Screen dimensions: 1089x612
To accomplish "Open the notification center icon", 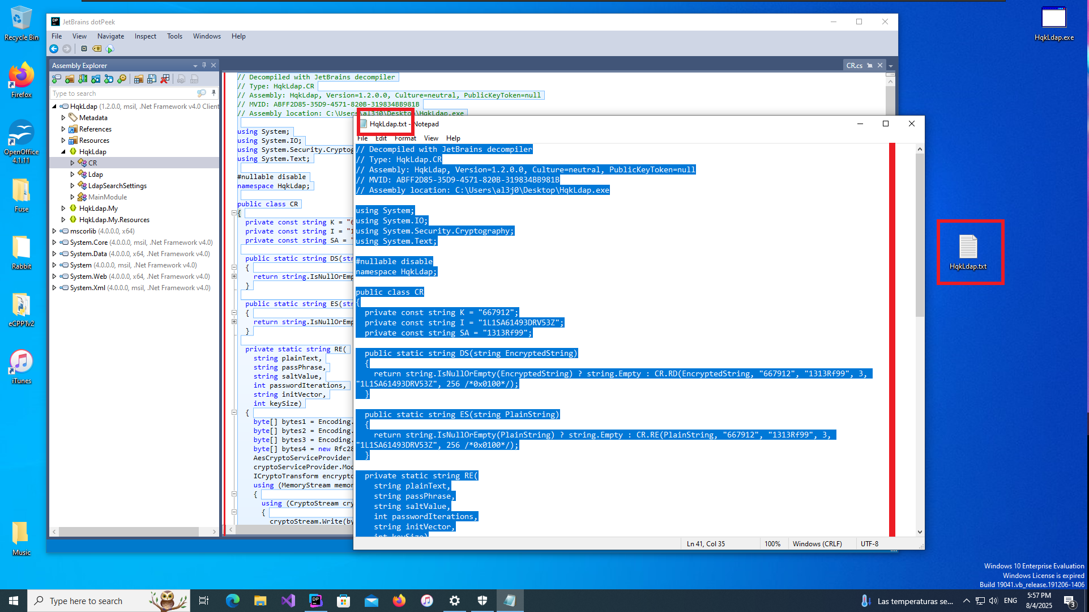I will (1070, 601).
